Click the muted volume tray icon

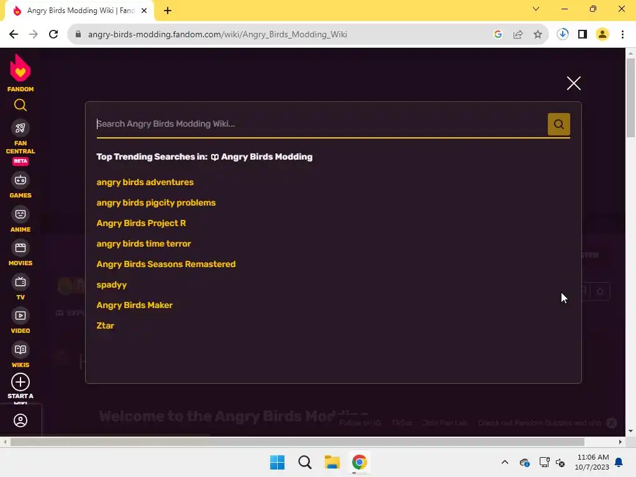[560, 462]
